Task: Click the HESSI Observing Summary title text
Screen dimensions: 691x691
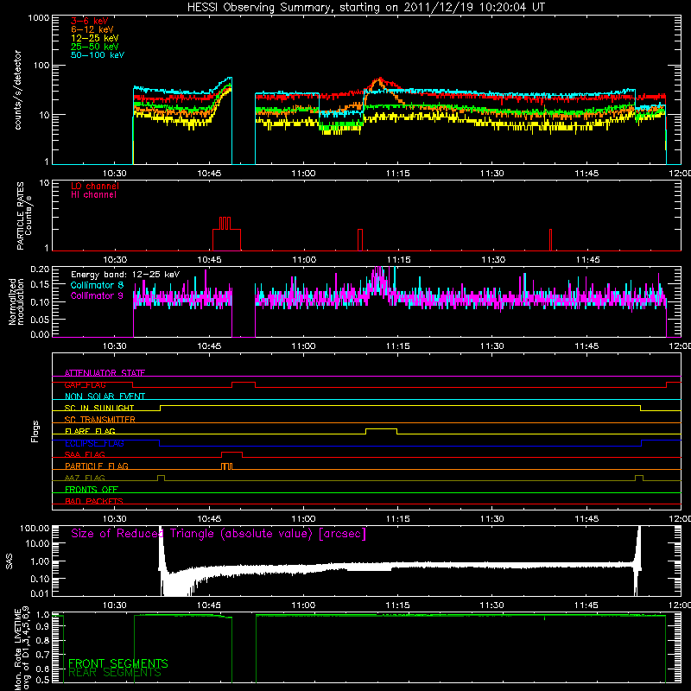Action: tap(366, 8)
